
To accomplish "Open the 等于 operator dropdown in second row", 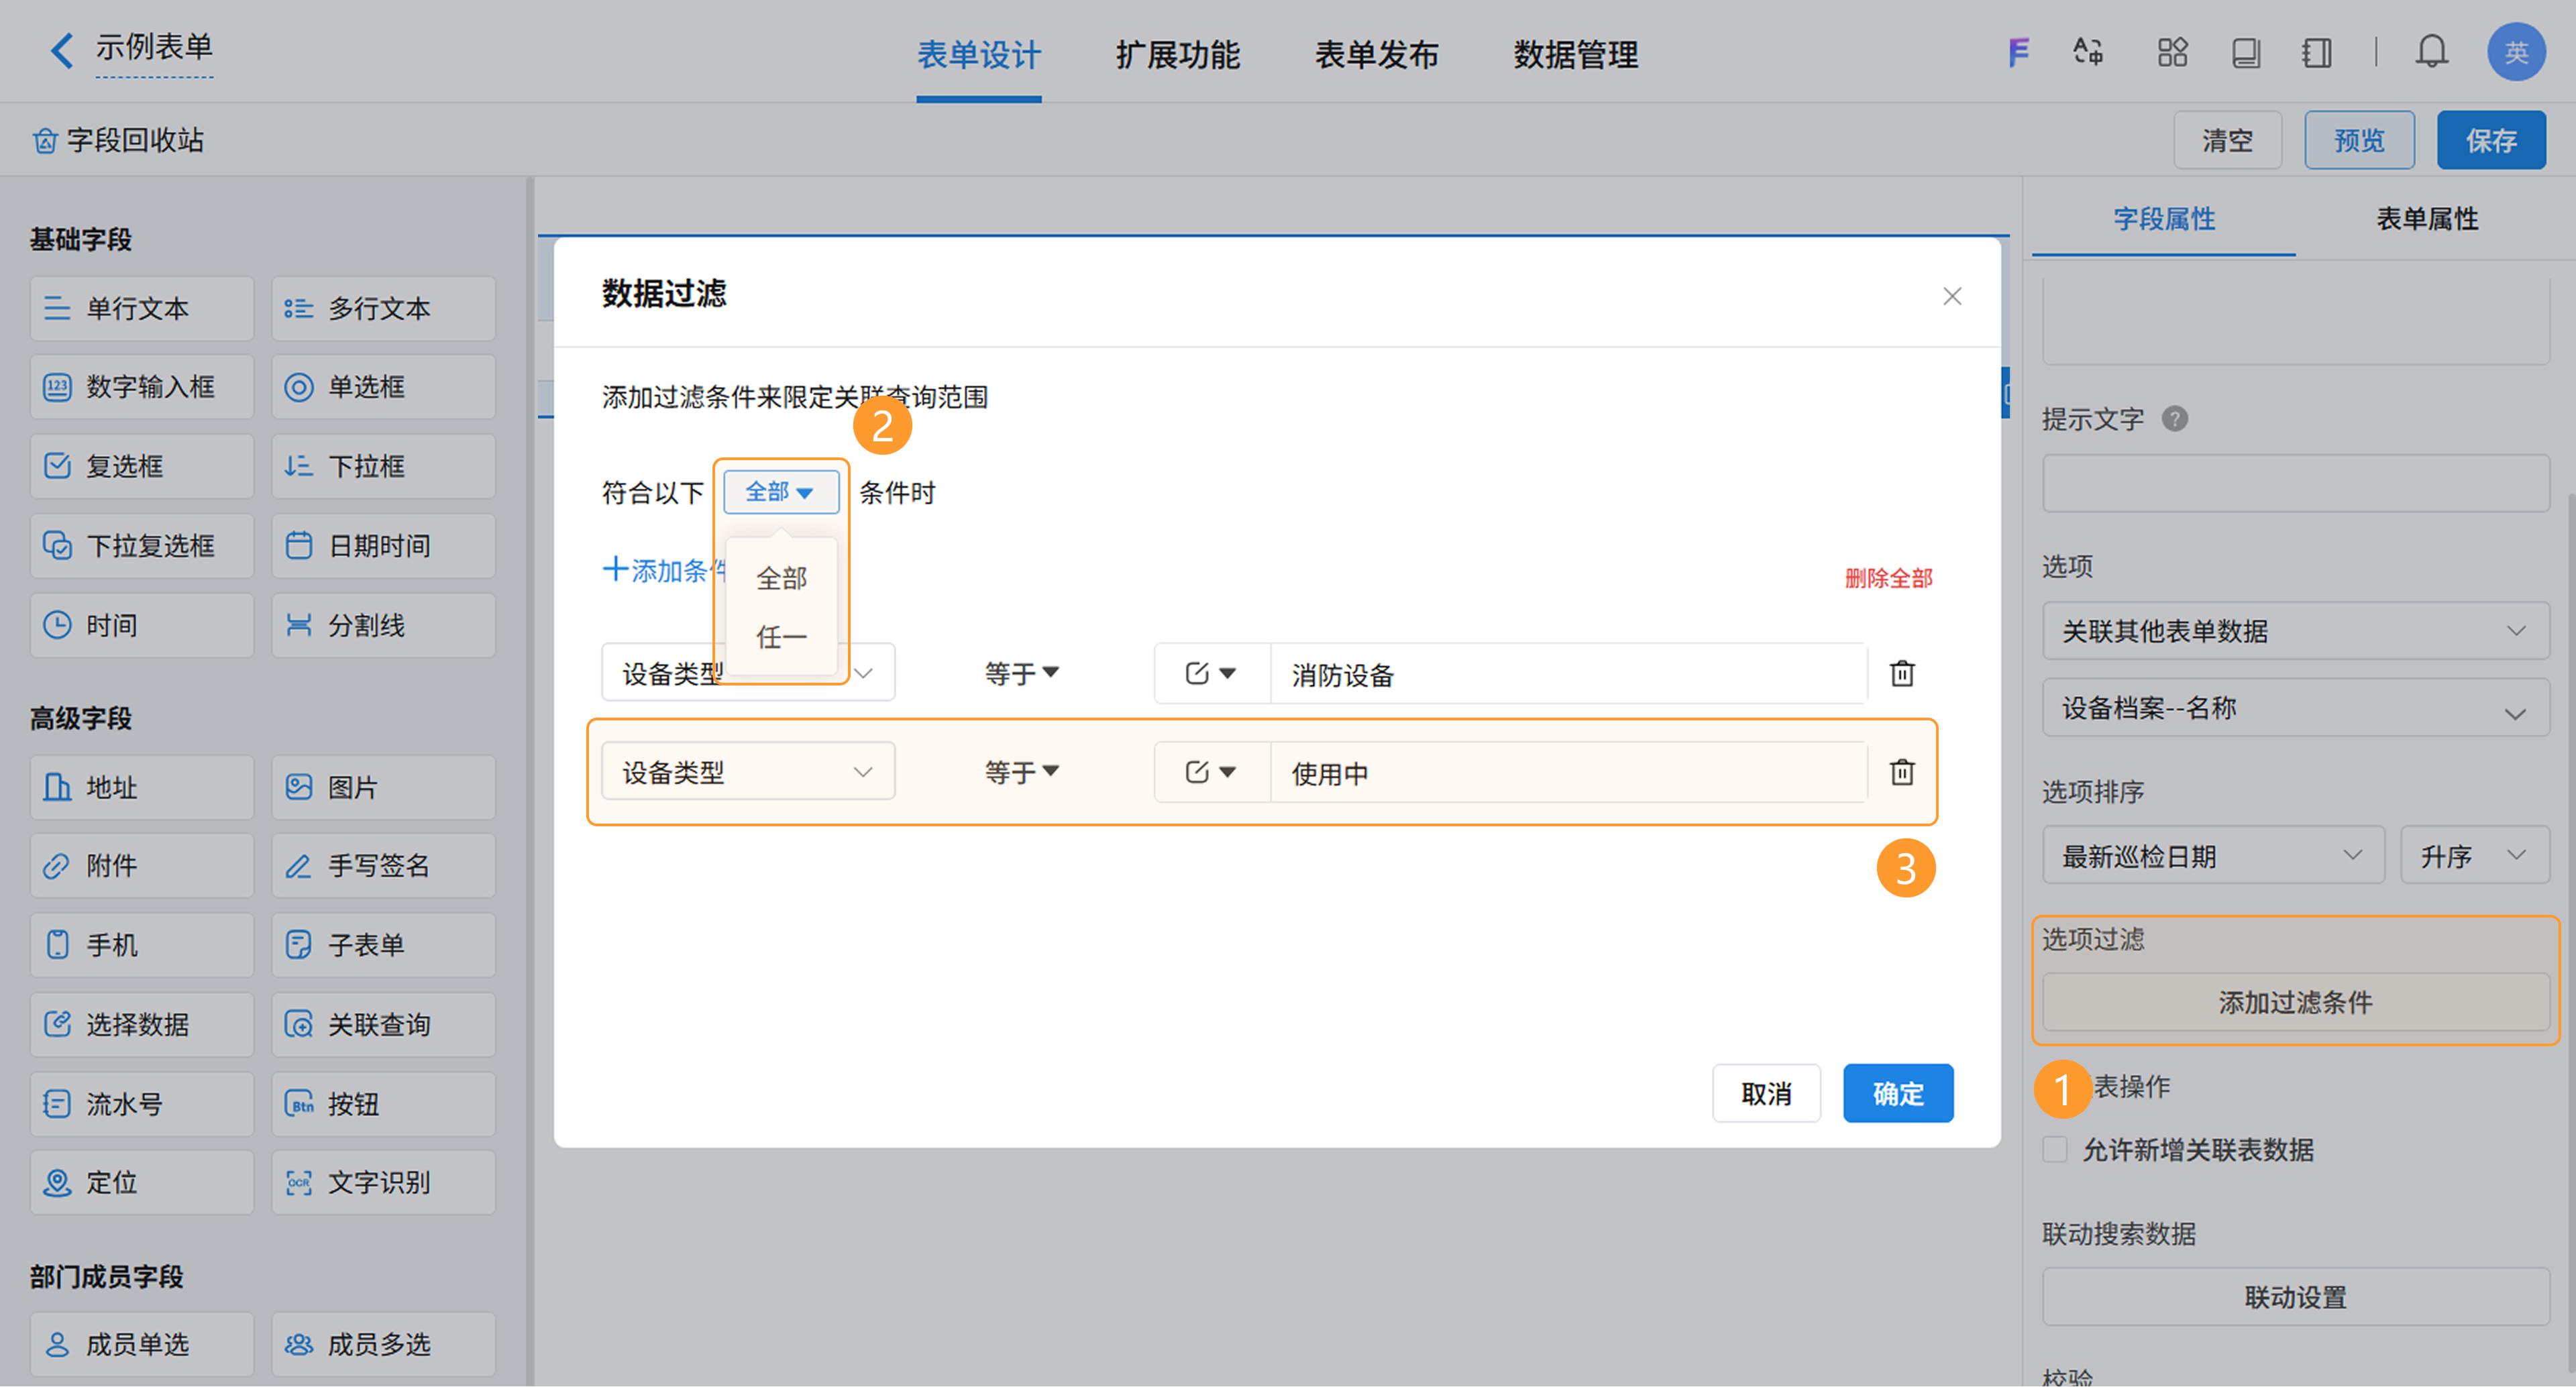I will [x=1021, y=772].
